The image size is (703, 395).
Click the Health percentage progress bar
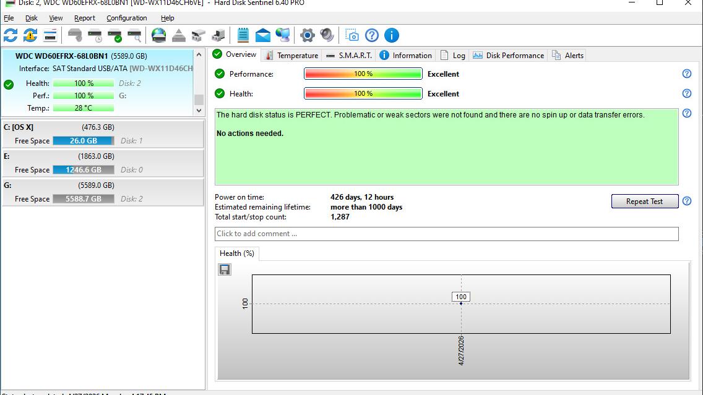[363, 93]
